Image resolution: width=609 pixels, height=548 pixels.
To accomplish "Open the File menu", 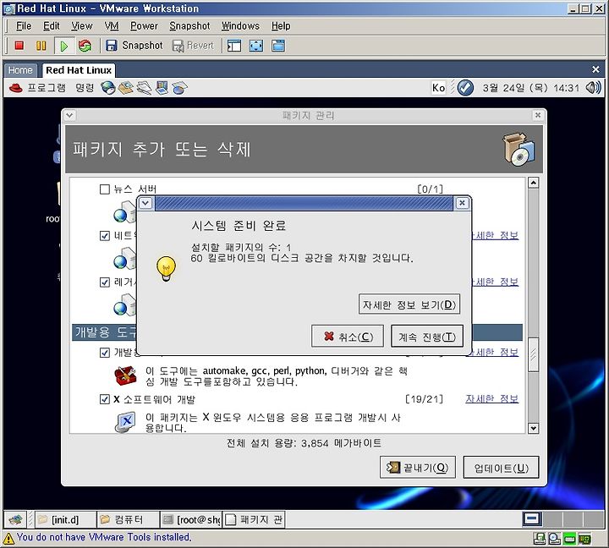I will point(24,26).
